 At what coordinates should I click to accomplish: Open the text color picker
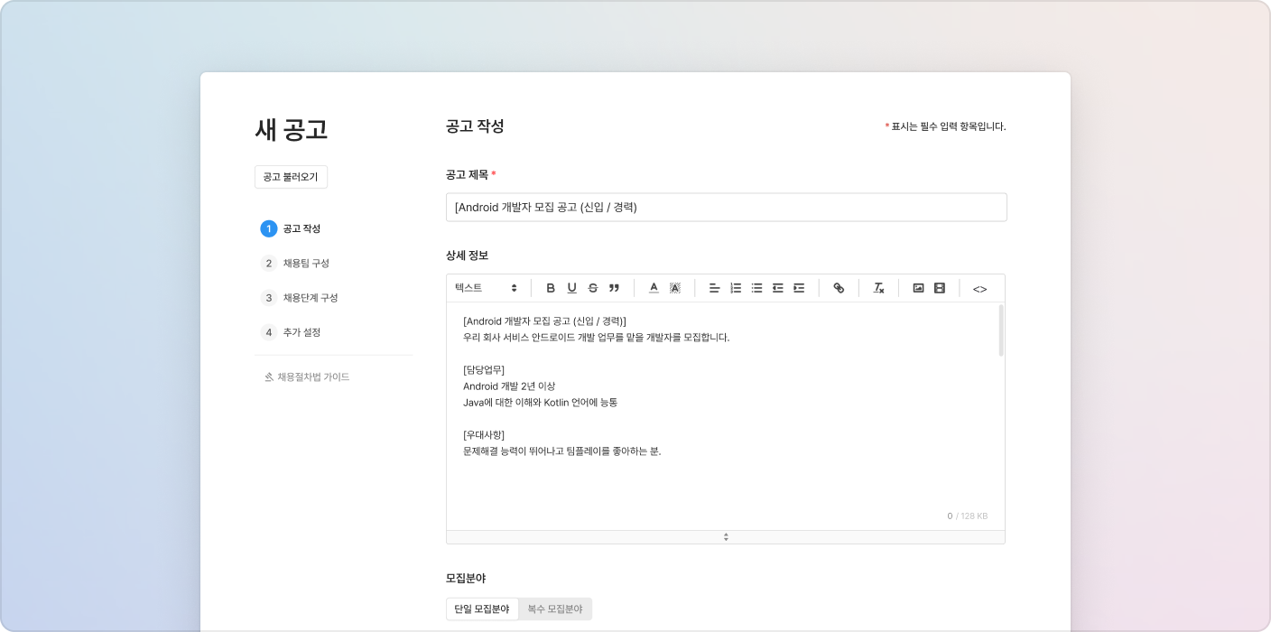[x=654, y=288]
